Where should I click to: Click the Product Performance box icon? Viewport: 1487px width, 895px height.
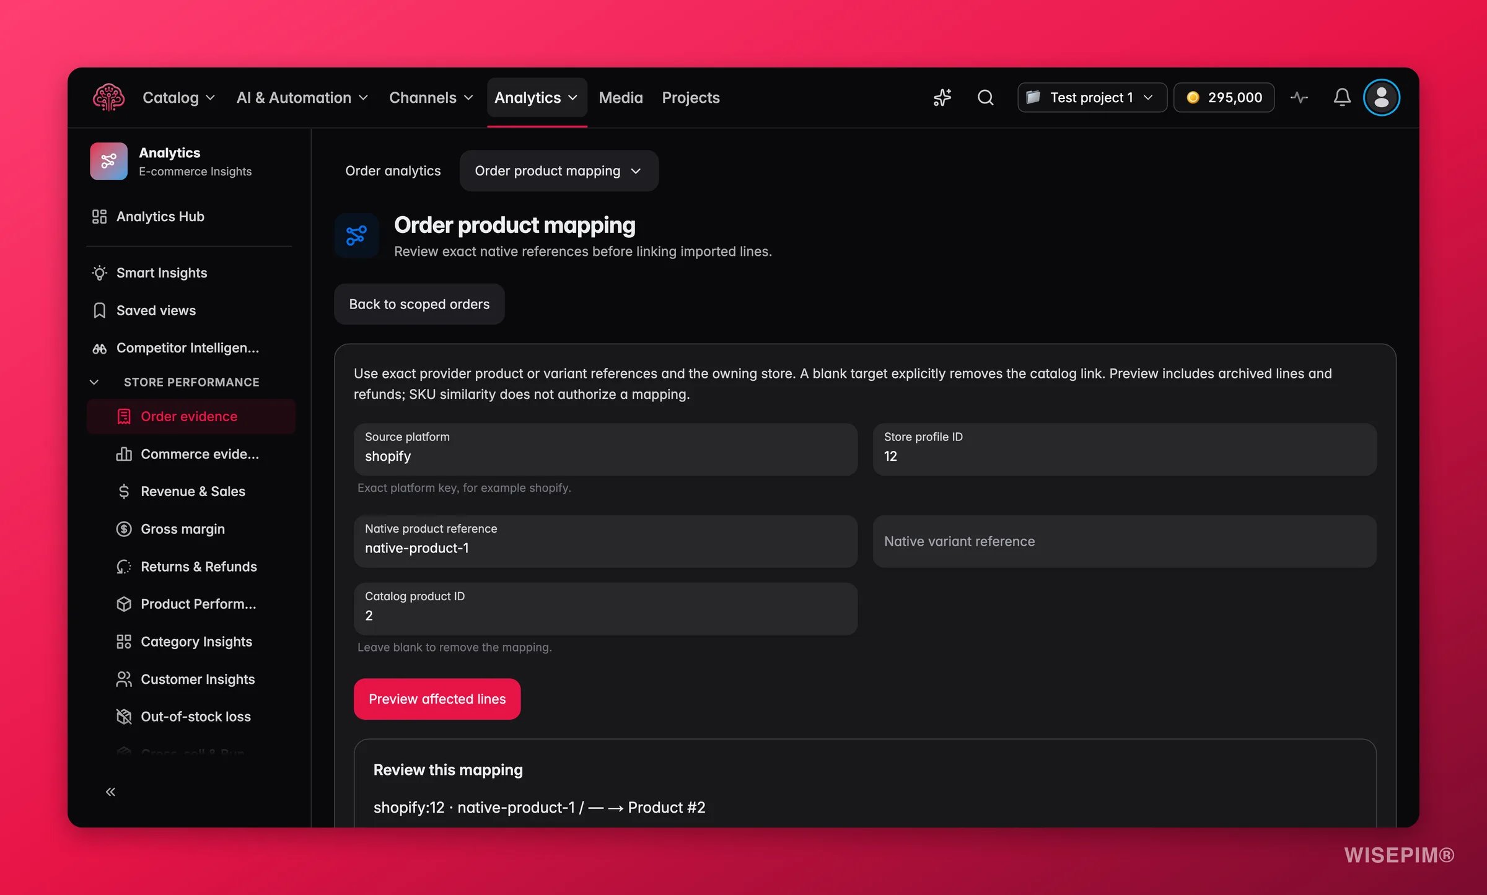tap(124, 604)
